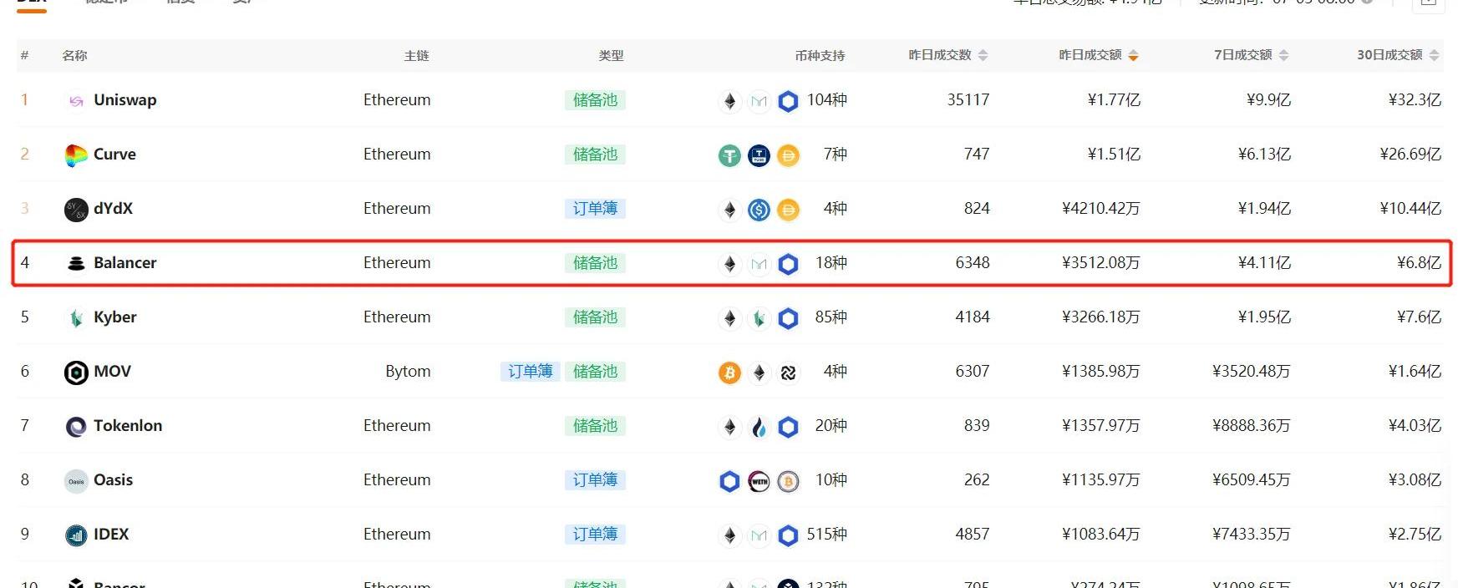1458x588 pixels.
Task: Sort by 7日成交额 column arrows
Action: point(1283,55)
